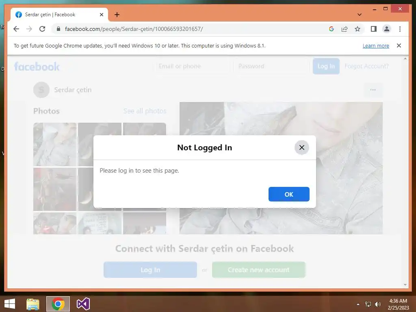Click the volume speaker tray icon
Screen dimensions: 416x312
pos(377,304)
